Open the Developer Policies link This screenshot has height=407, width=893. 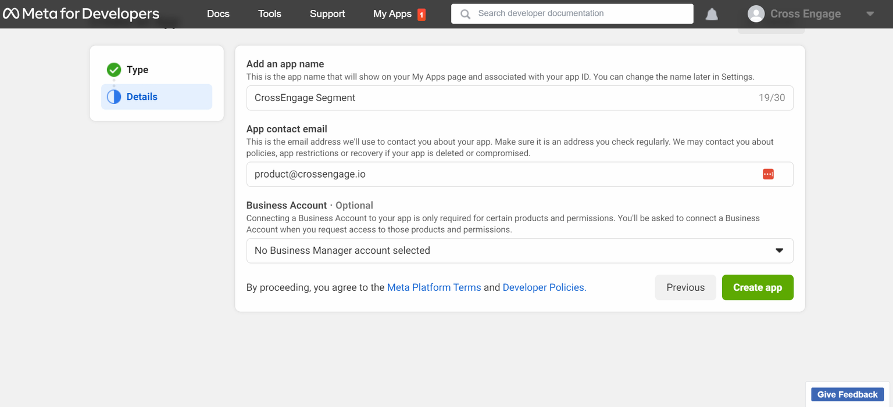(x=544, y=287)
